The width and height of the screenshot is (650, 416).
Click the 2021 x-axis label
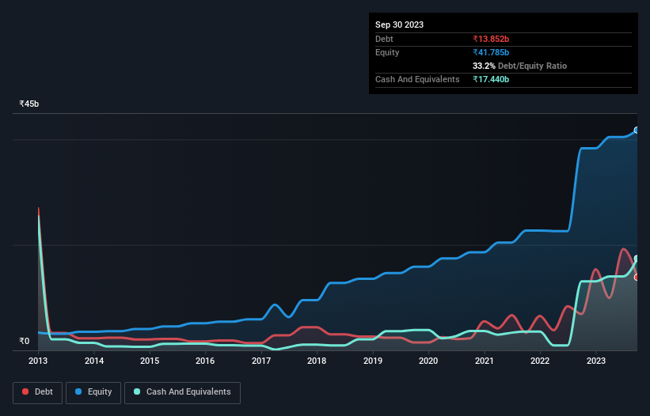click(485, 361)
